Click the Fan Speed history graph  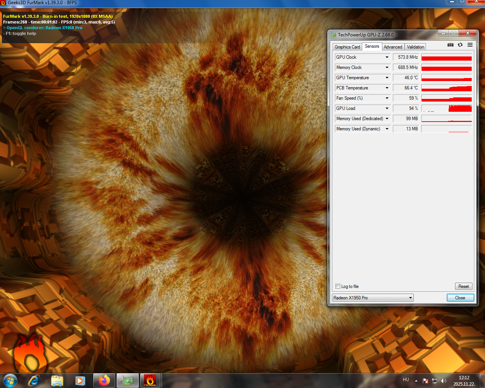(x=447, y=98)
